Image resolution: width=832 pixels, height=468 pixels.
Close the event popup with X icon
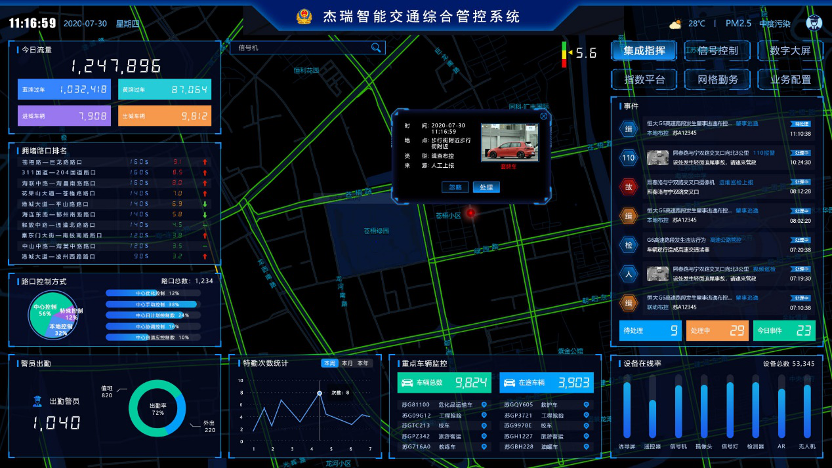[543, 115]
